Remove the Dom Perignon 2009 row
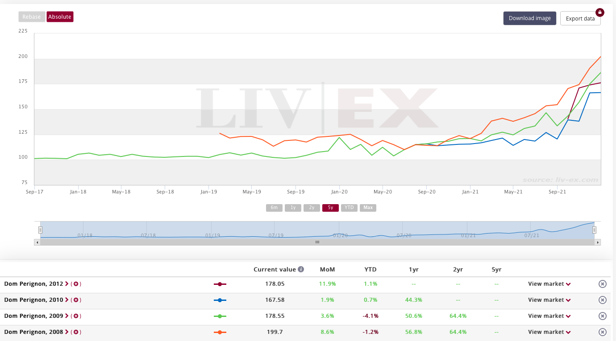The width and height of the screenshot is (616, 341). [602, 316]
